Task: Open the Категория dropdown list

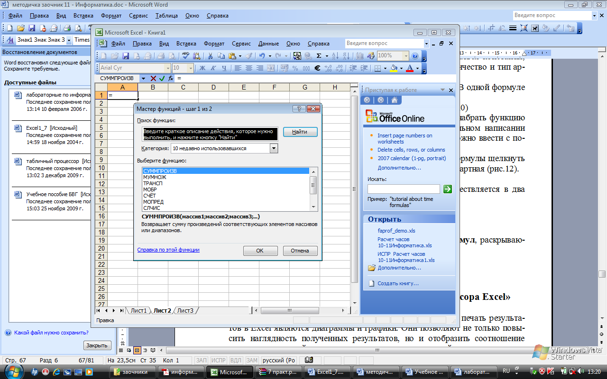Action: click(274, 148)
